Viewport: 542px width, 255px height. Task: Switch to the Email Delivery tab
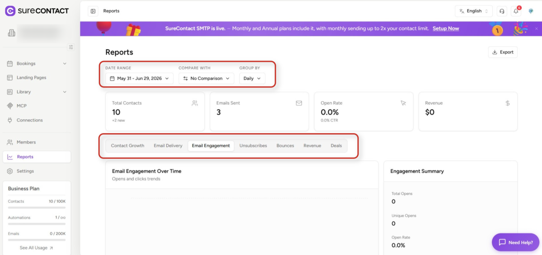pyautogui.click(x=168, y=146)
